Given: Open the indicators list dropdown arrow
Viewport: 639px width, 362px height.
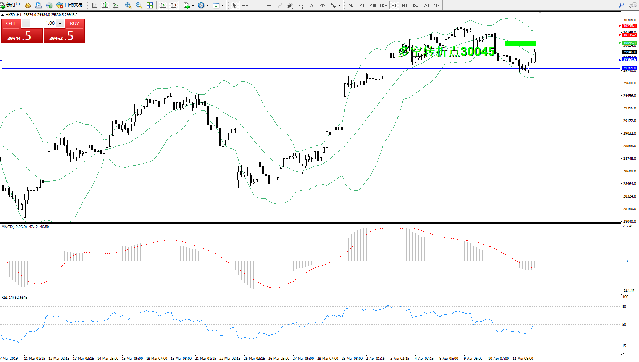Looking at the screenshot, I should pos(193,6).
